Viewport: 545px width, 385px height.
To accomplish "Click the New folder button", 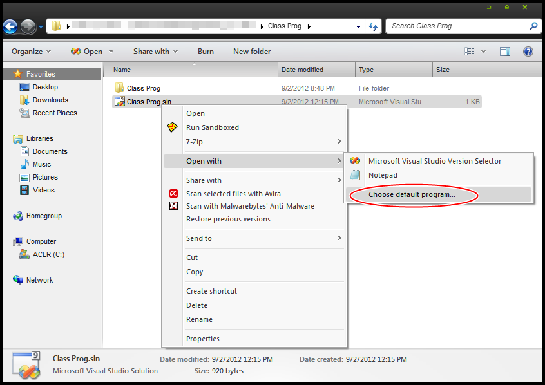I will [251, 51].
